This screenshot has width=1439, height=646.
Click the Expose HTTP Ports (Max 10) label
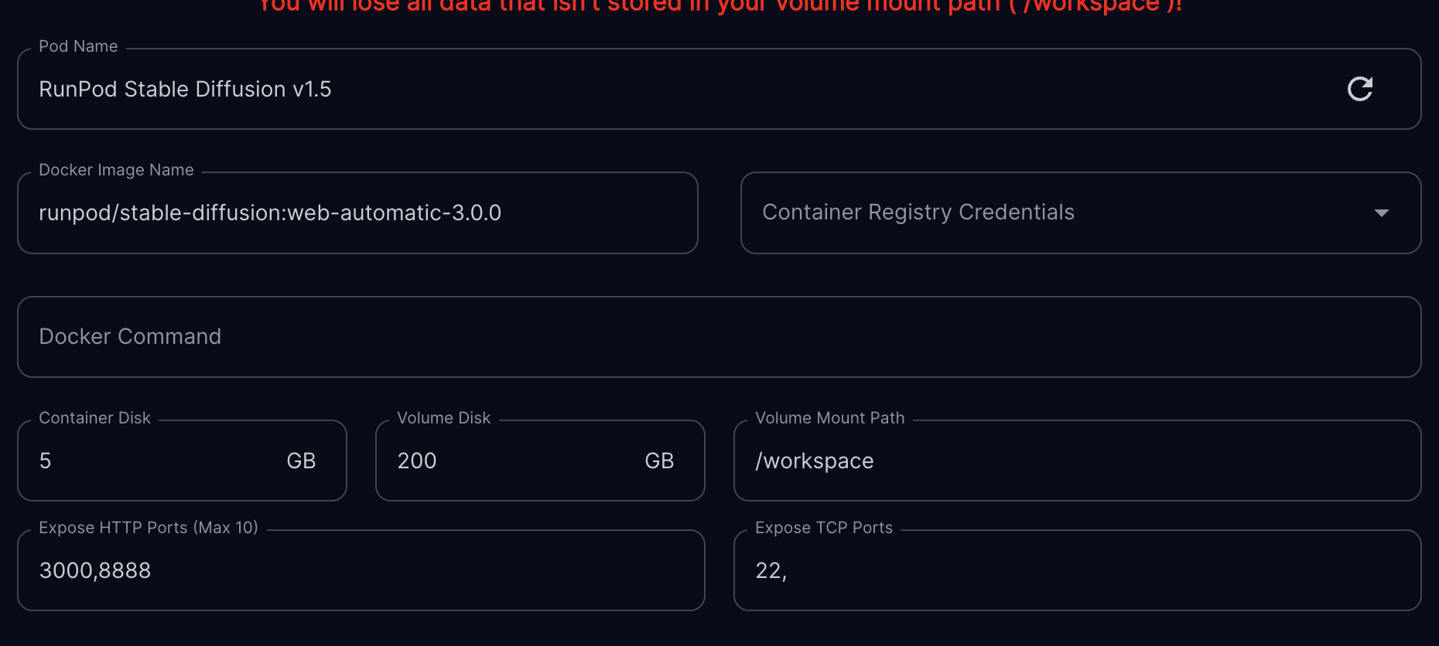149,528
